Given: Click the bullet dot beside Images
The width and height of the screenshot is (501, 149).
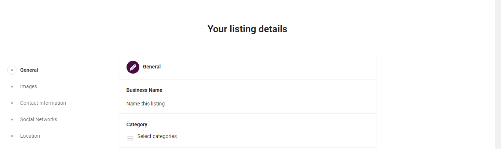Looking at the screenshot, I should coord(12,87).
